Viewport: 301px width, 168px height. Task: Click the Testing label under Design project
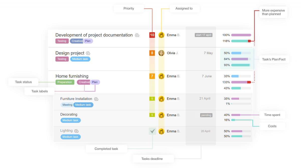tap(62, 59)
